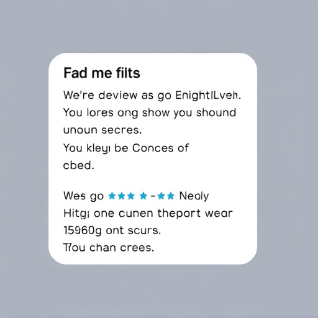This screenshot has height=318, width=318.
Task: Click the "unoun secres." text
Action: point(102,130)
